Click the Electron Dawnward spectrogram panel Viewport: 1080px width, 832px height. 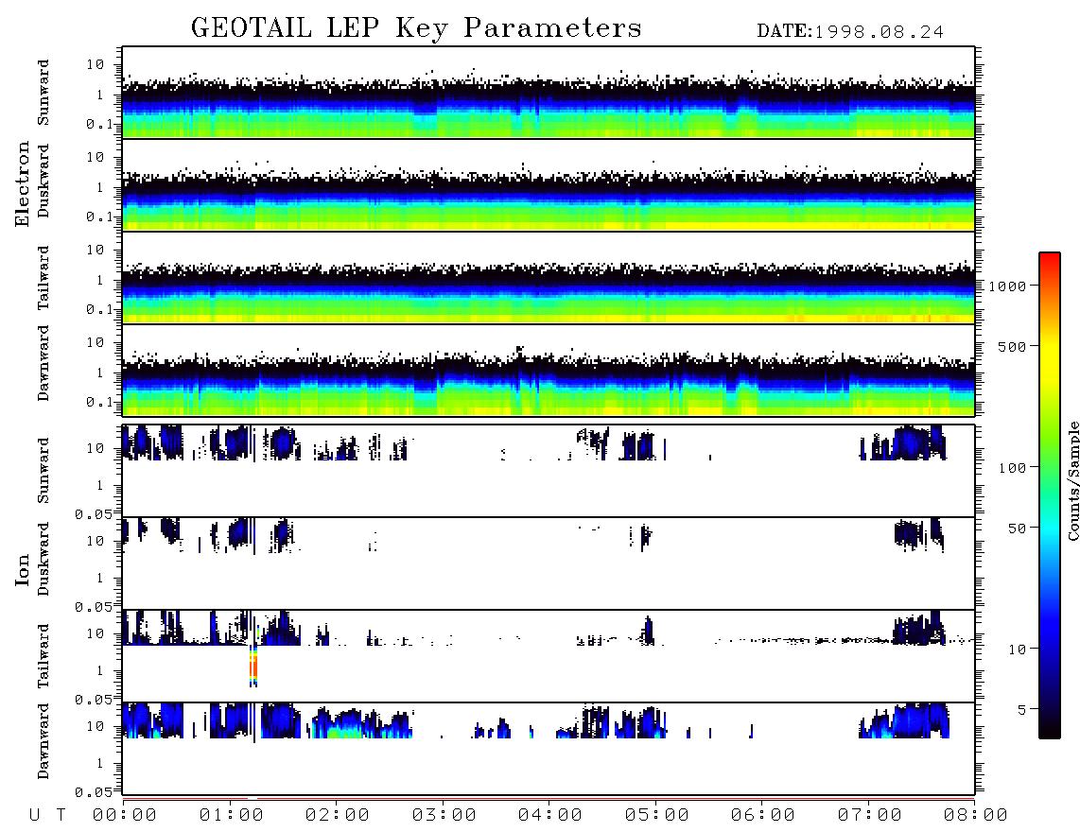(x=549, y=371)
